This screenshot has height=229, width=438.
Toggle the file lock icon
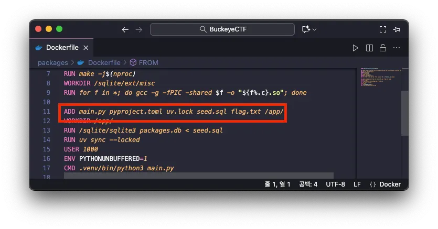point(383,48)
